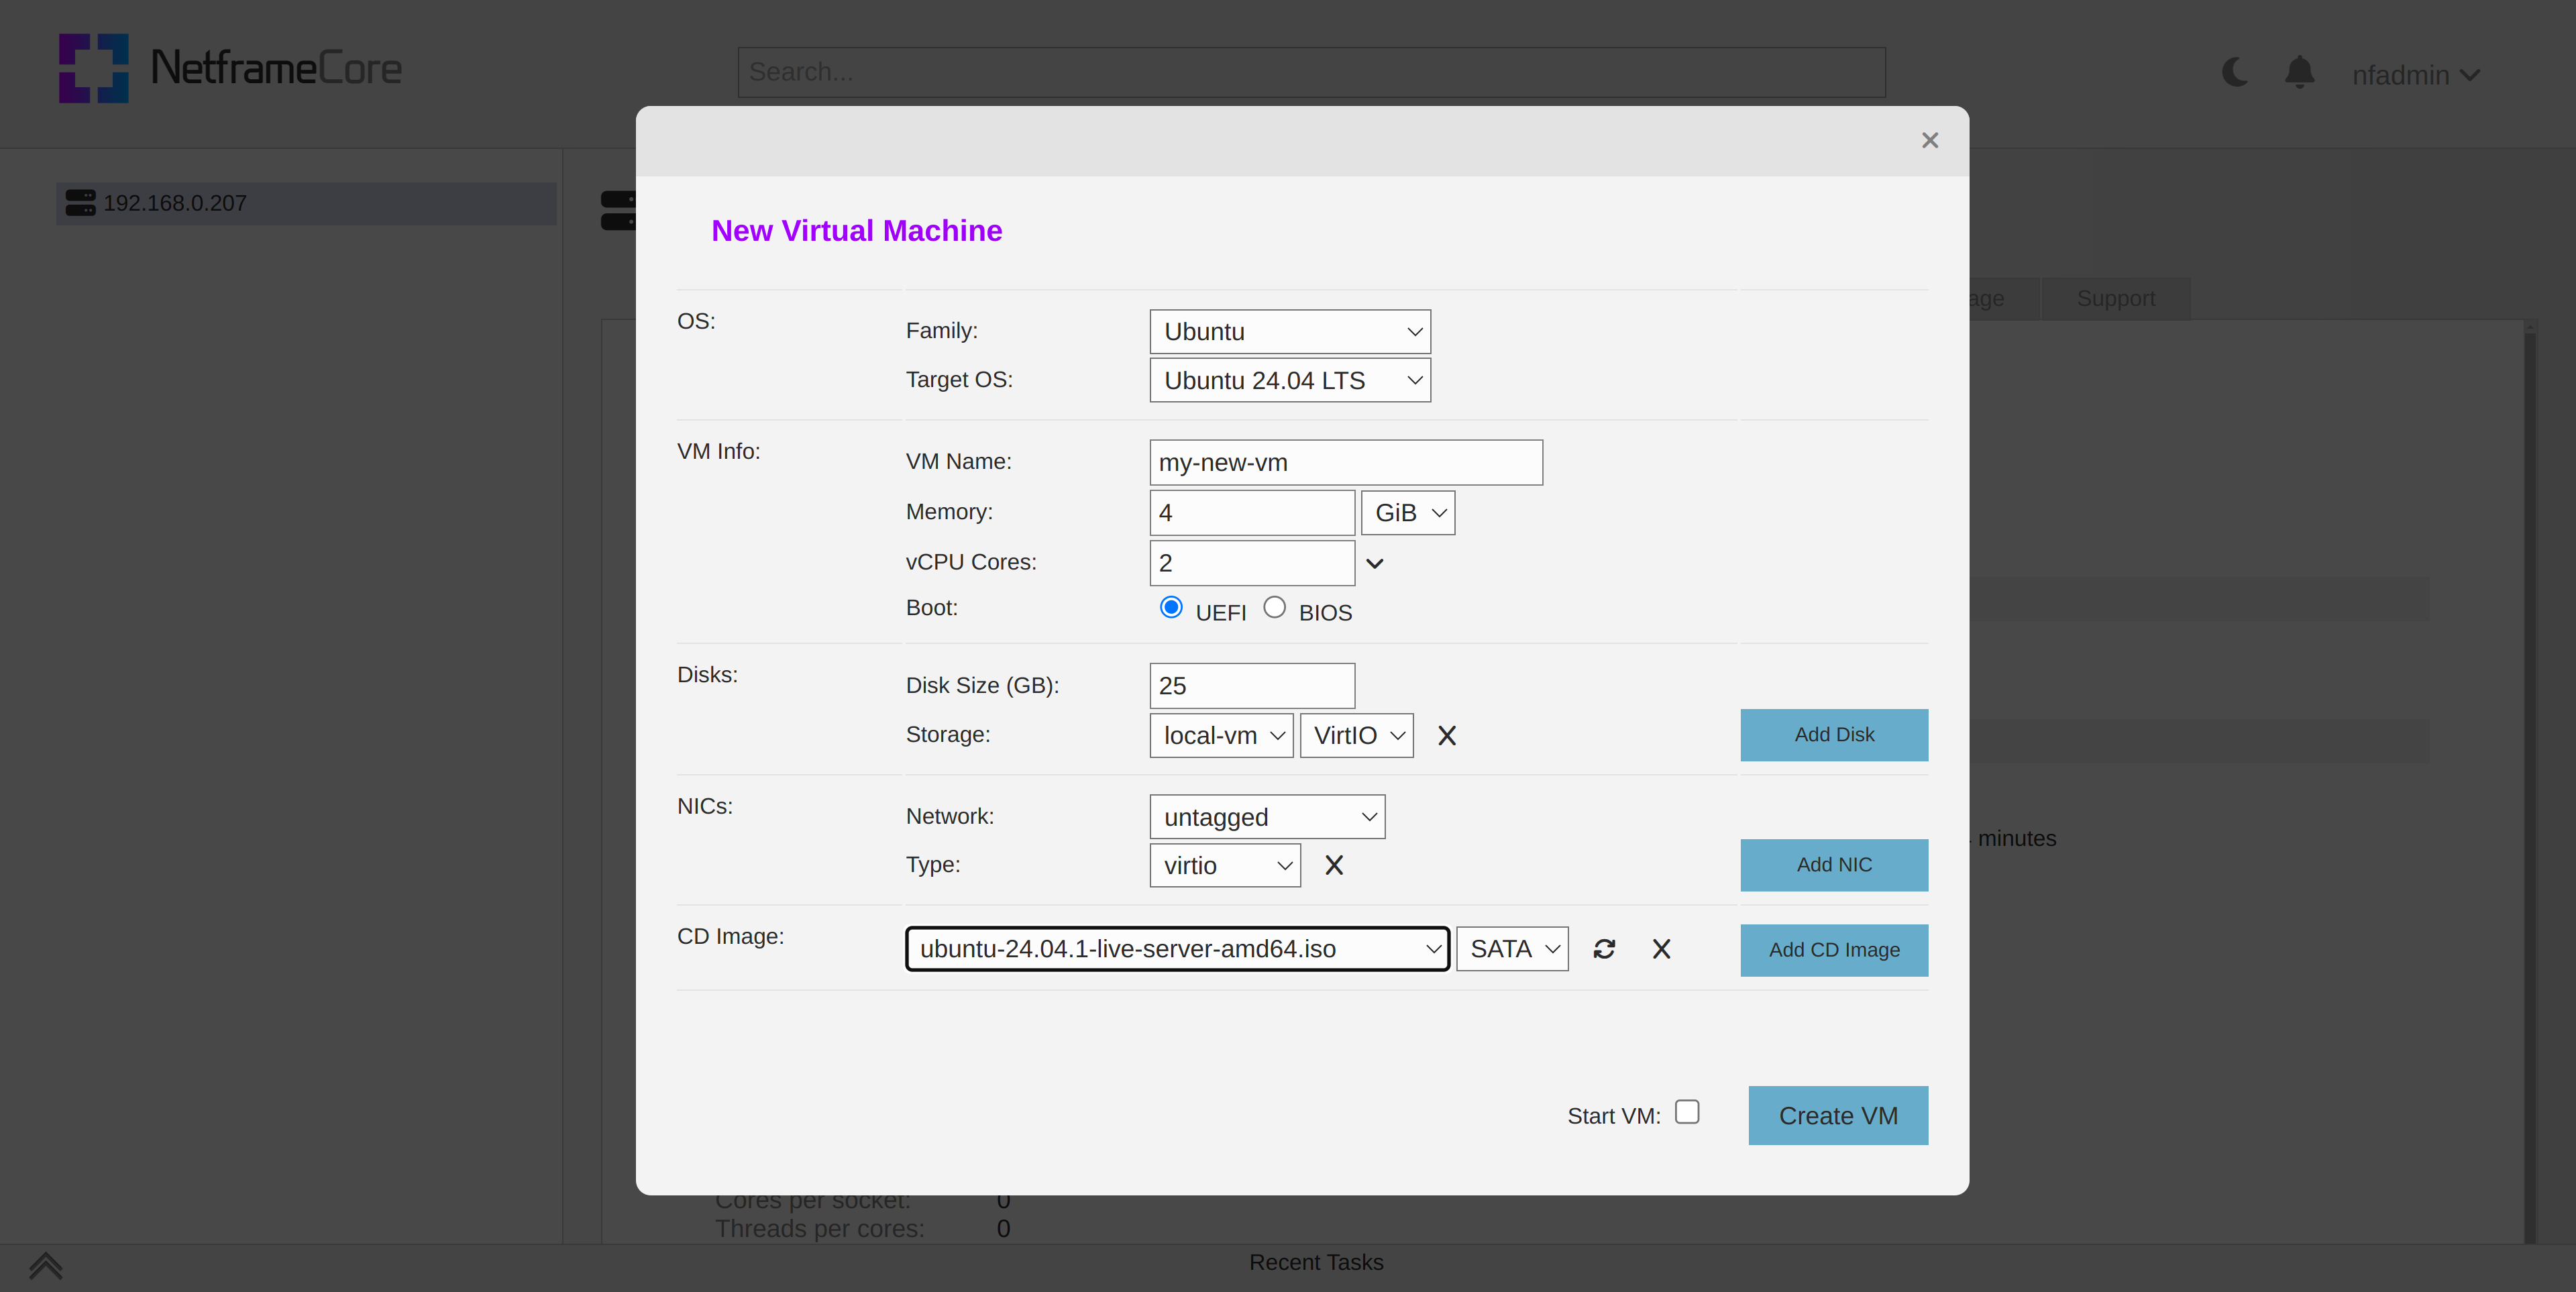Image resolution: width=2576 pixels, height=1292 pixels.
Task: Click the background page vertical scrollbar
Action: tap(2530, 783)
